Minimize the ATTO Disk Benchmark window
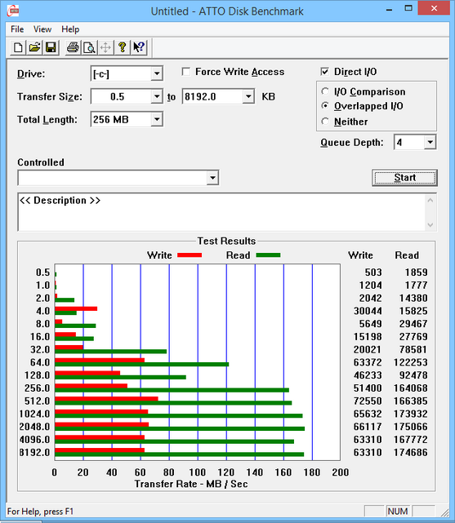 click(389, 10)
